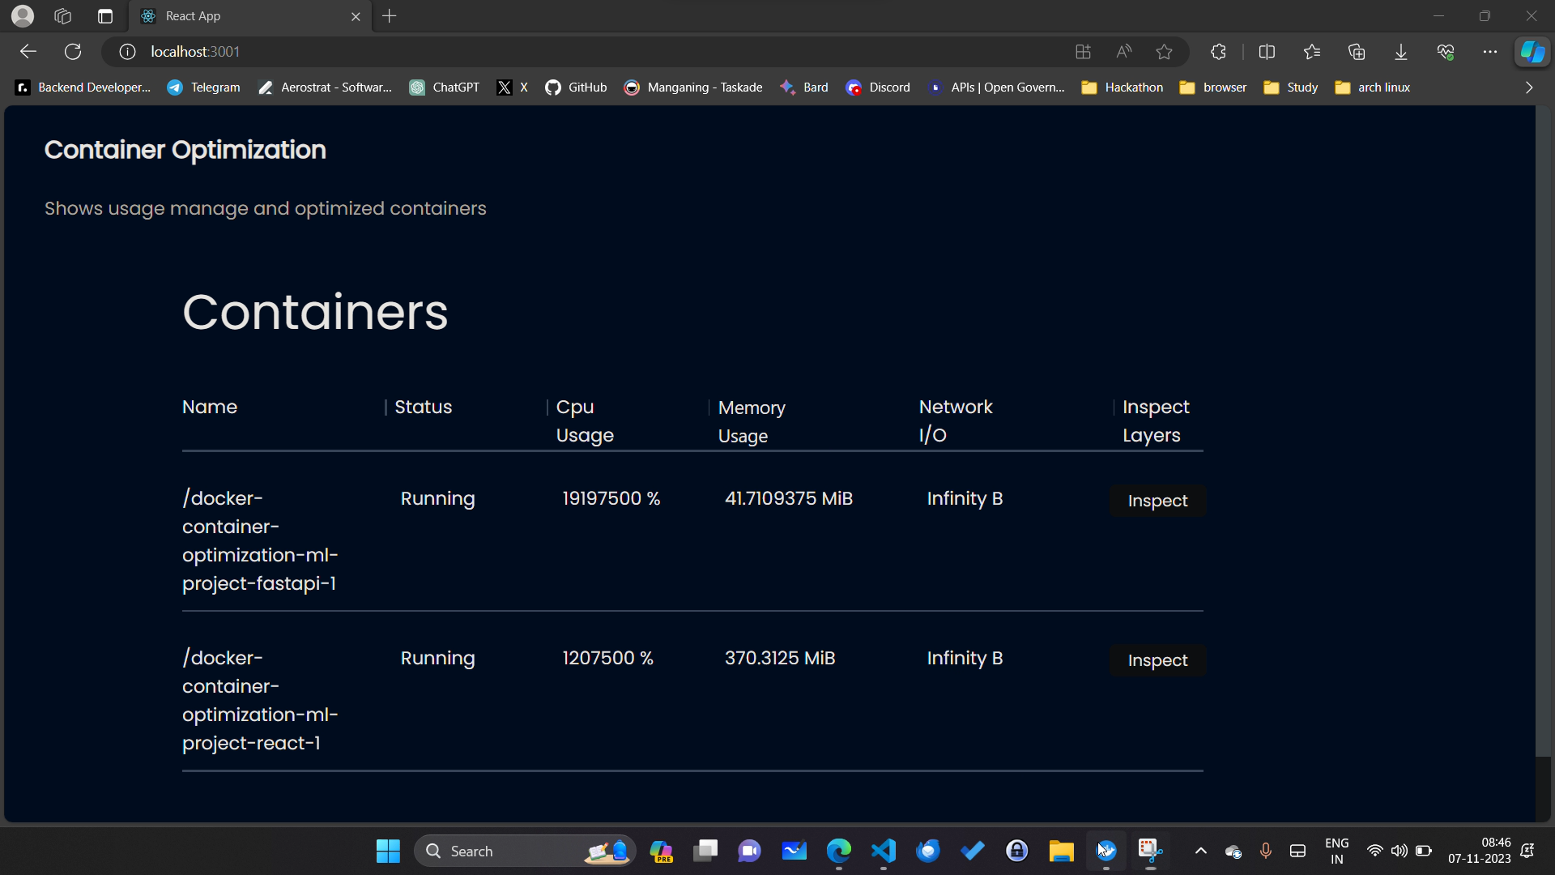Image resolution: width=1555 pixels, height=875 pixels.
Task: Expand the bookmarks overflow chevron
Action: pyautogui.click(x=1528, y=87)
